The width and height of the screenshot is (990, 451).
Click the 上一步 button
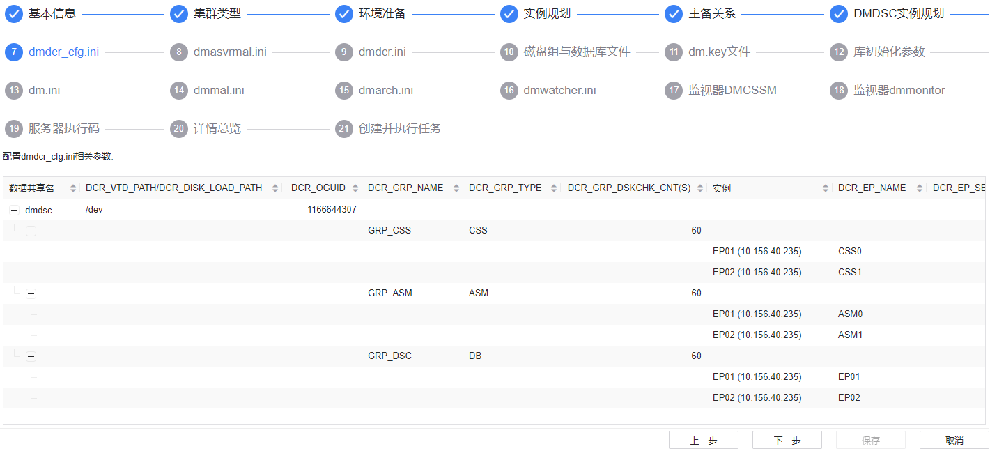click(704, 440)
